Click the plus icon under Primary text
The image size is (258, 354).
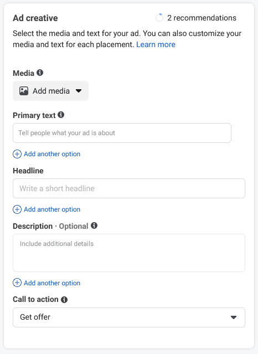pyautogui.click(x=17, y=154)
